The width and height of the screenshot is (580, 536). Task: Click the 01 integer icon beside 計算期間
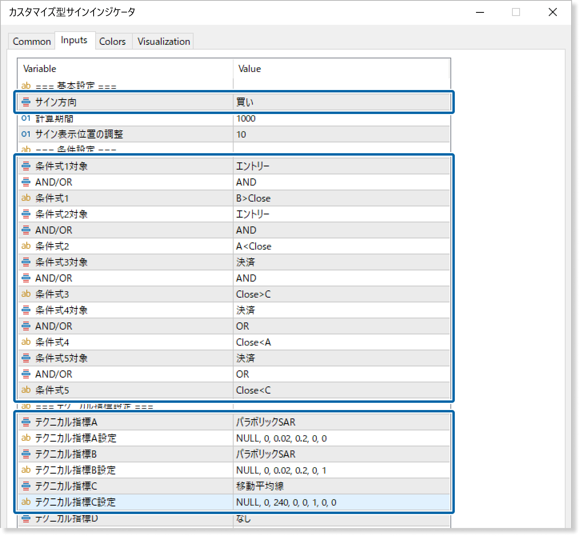pyautogui.click(x=26, y=118)
